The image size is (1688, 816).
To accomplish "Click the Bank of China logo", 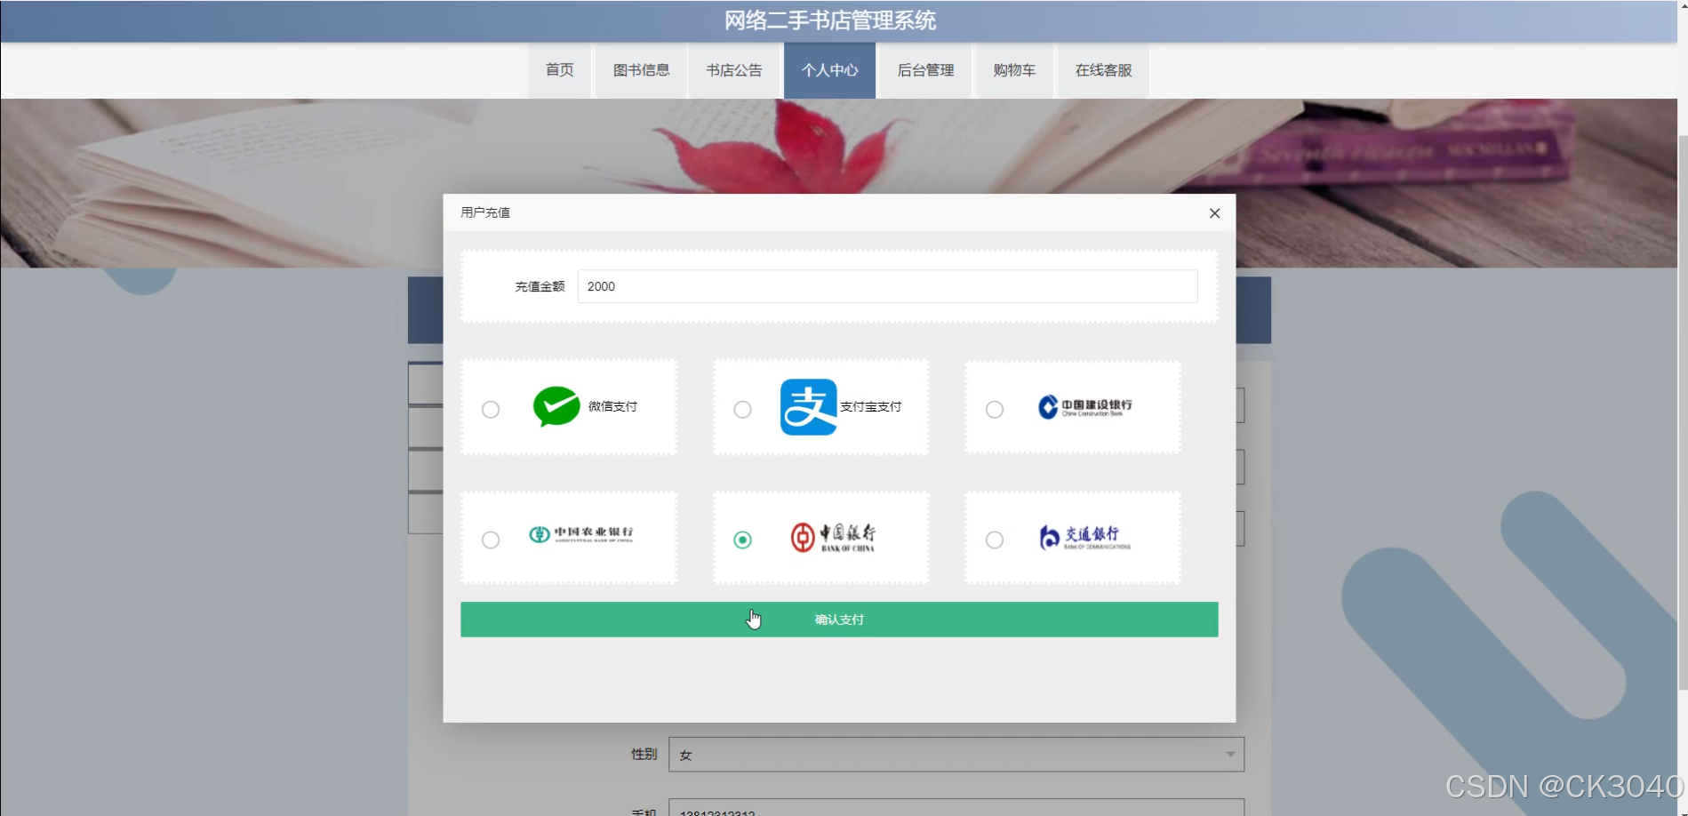I will [x=833, y=537].
